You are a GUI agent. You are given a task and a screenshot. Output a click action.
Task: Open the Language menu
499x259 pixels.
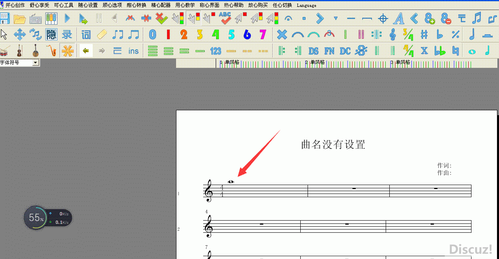[306, 5]
